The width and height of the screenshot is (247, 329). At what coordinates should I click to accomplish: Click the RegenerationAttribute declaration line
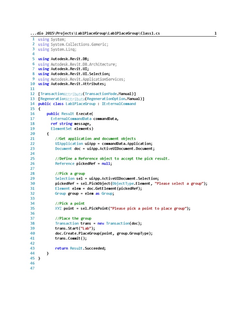(x=91, y=99)
